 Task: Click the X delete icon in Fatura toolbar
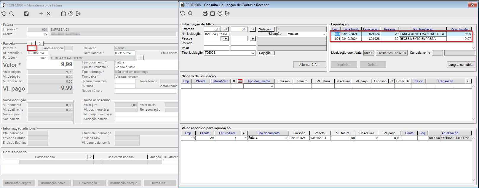49,14
